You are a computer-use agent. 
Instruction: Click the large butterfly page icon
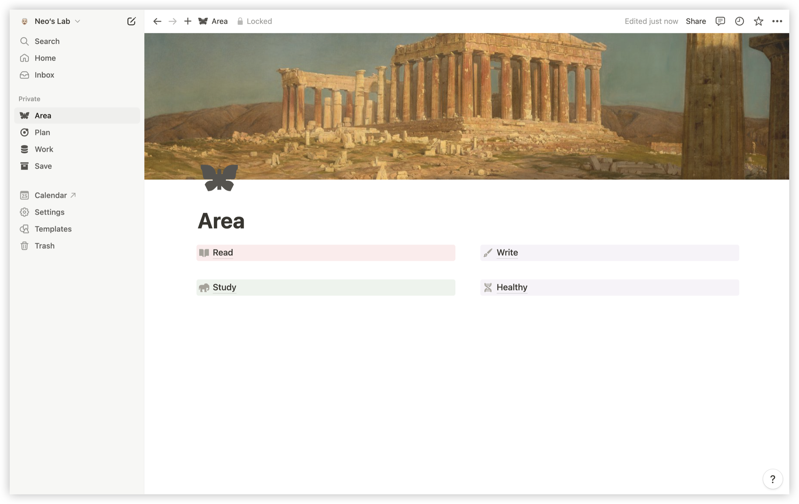coord(219,178)
